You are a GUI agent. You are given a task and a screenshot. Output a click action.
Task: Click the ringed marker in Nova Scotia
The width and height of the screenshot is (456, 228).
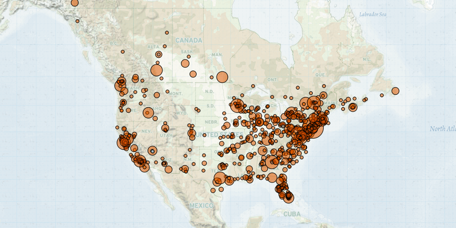pos(353,107)
